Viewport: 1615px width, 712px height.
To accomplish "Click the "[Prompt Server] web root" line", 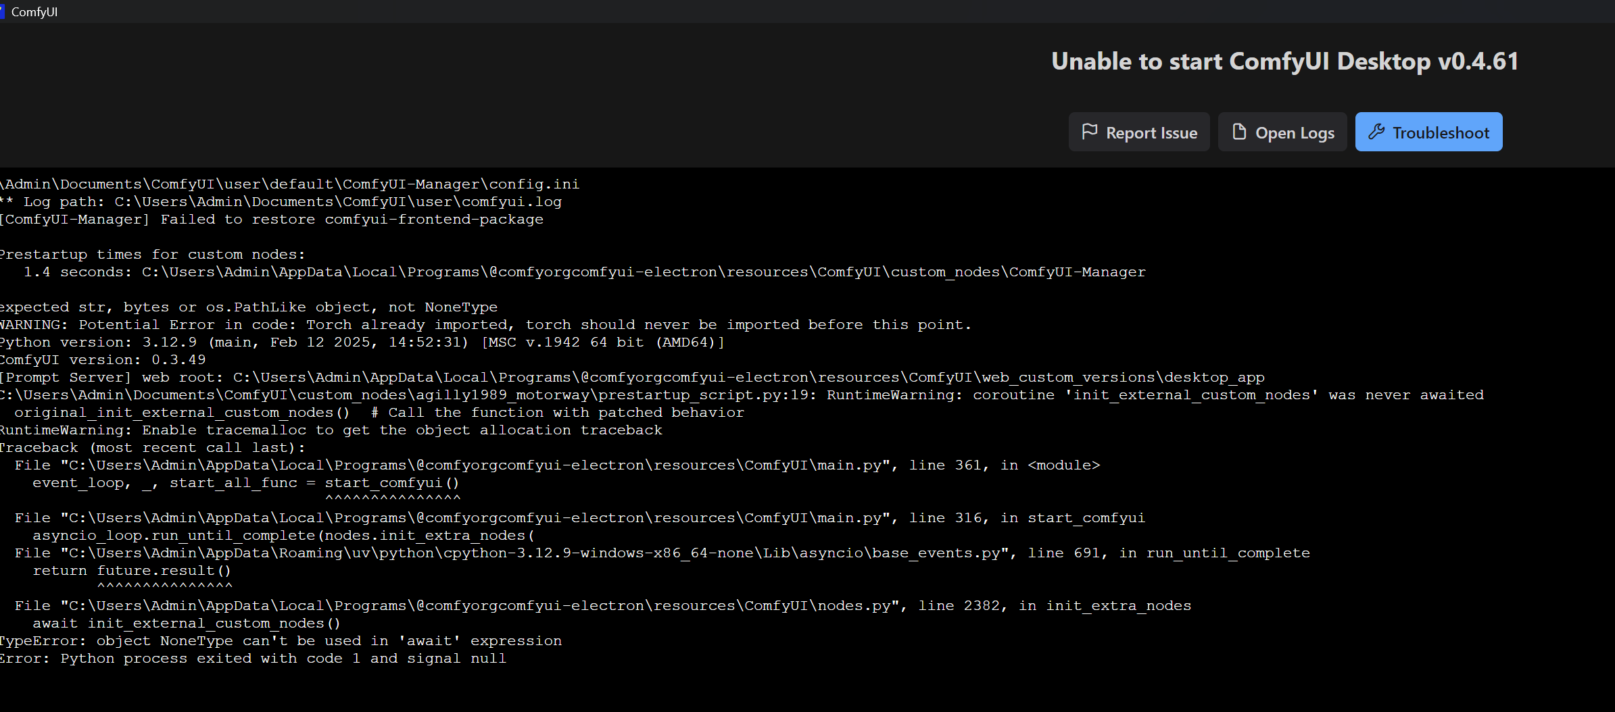I will (632, 378).
